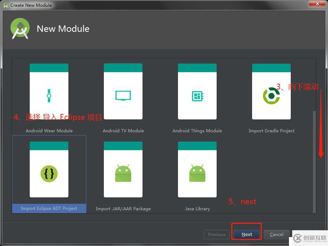This screenshot has width=328, height=246.
Task: Click the Java Library label
Action: (197, 208)
